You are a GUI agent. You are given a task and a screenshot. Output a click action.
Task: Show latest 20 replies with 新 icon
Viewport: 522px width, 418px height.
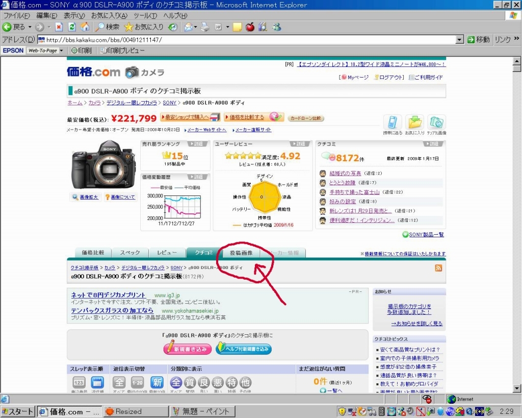tap(157, 382)
